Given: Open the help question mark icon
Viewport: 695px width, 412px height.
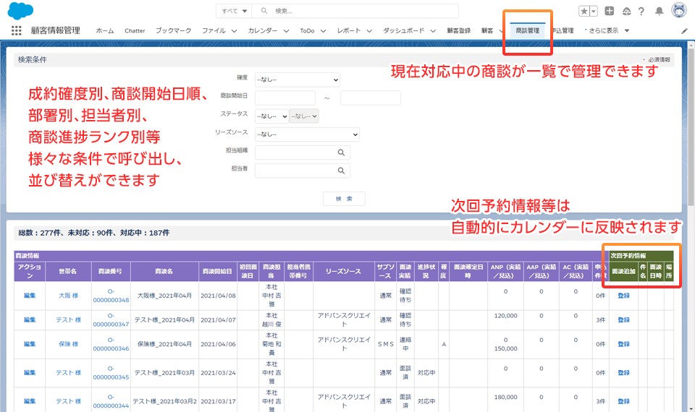Looking at the screenshot, I should 641,12.
